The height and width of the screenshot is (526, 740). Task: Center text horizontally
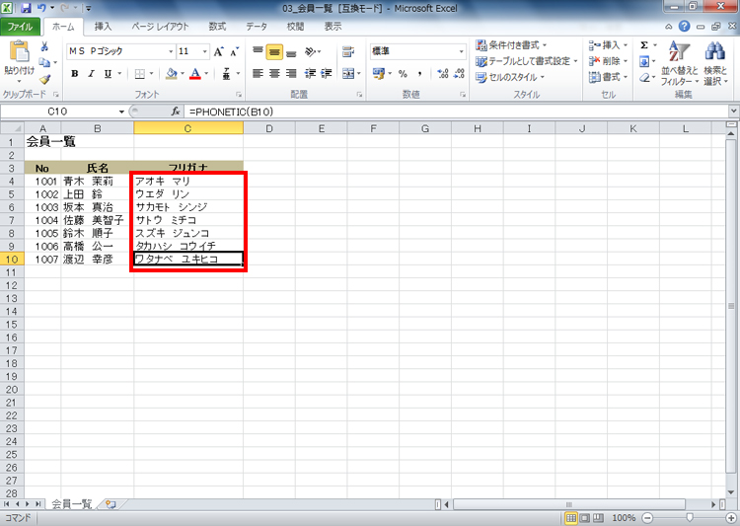click(x=274, y=74)
